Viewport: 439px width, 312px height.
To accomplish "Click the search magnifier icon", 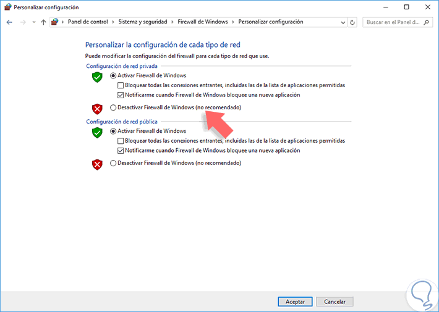I will [x=426, y=22].
